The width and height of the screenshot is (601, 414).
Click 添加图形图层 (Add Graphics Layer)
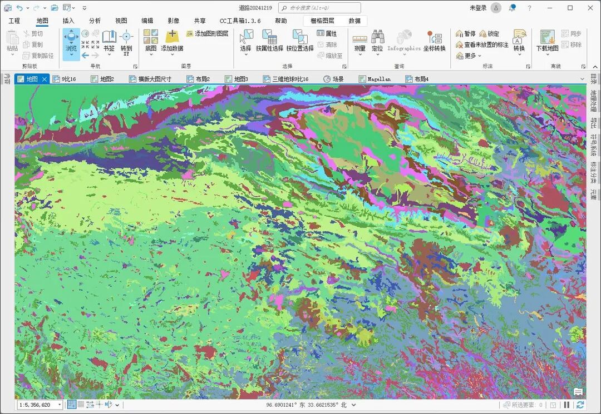pos(208,34)
